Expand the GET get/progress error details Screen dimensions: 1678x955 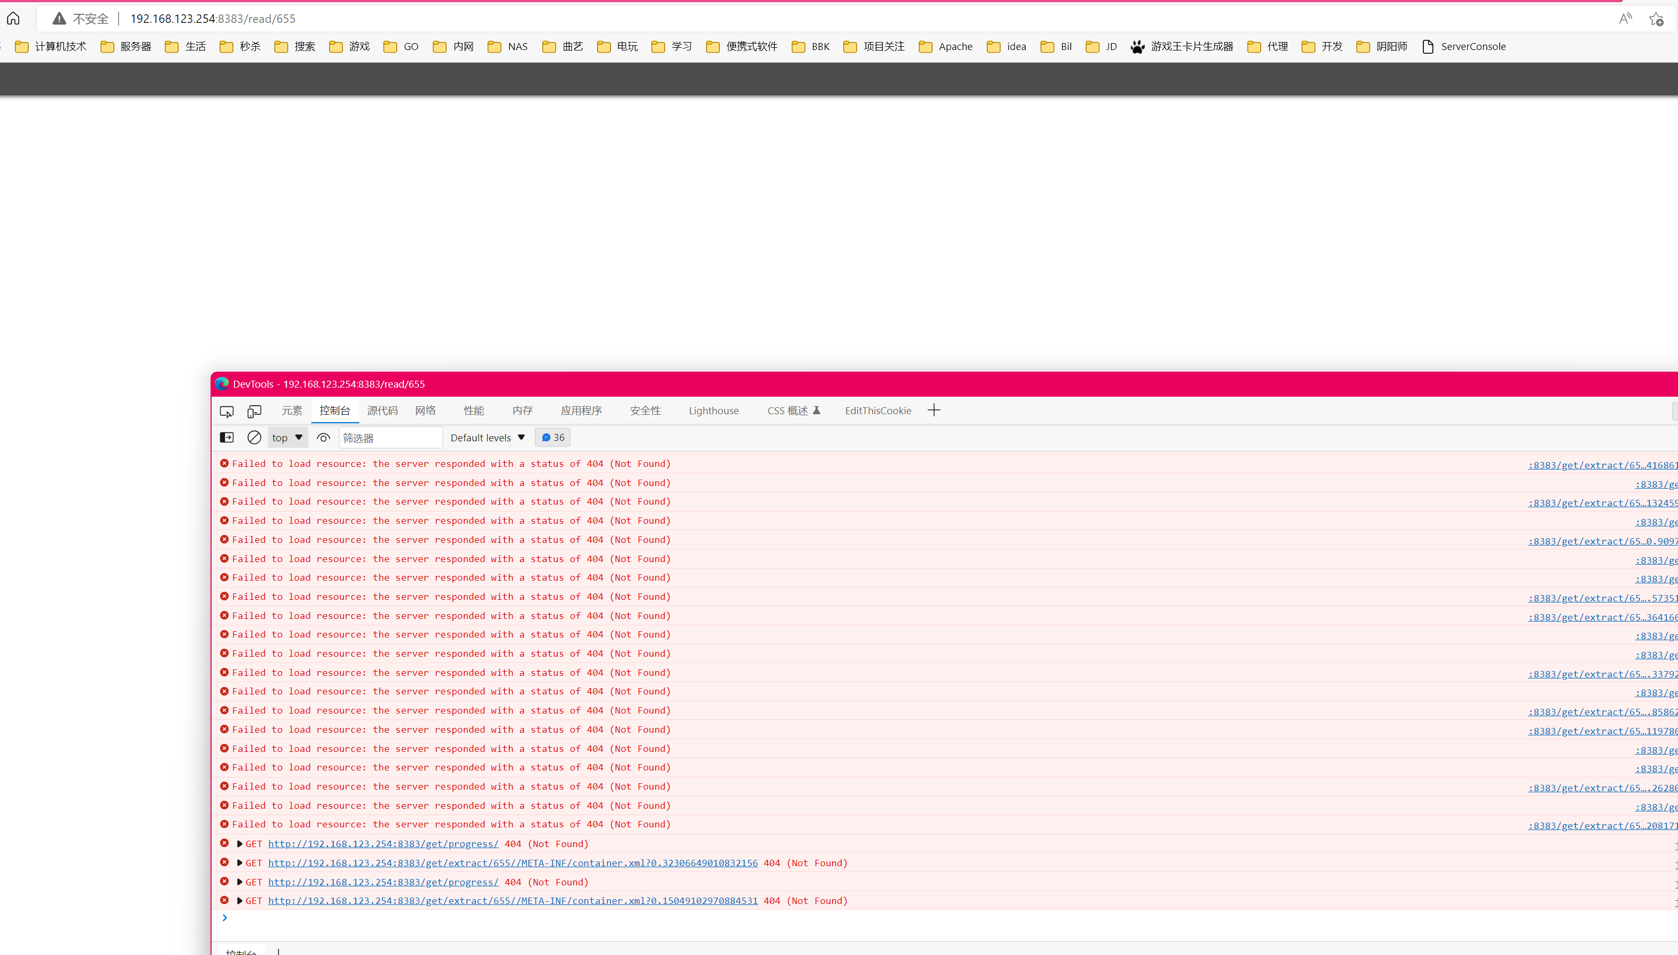point(239,843)
